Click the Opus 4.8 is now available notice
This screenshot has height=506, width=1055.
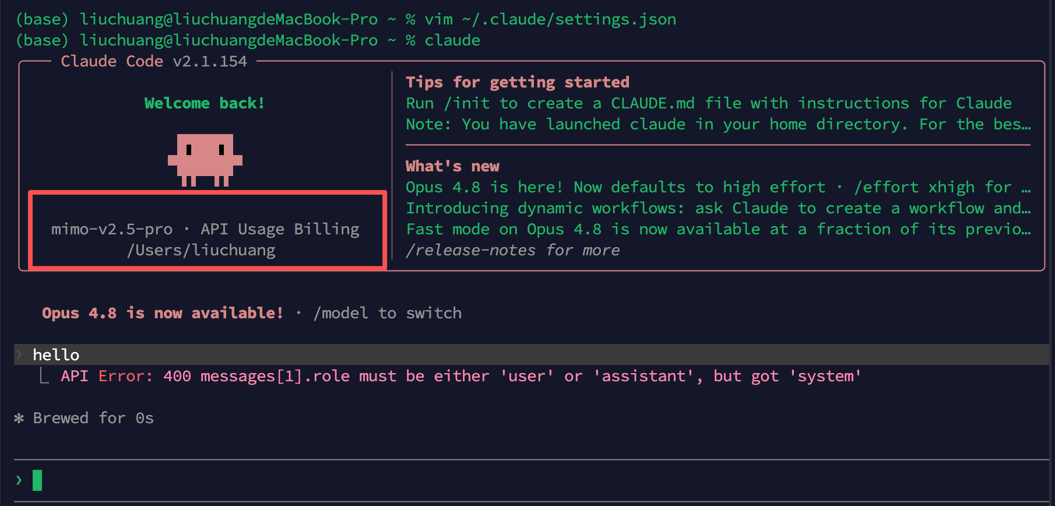[x=163, y=313]
